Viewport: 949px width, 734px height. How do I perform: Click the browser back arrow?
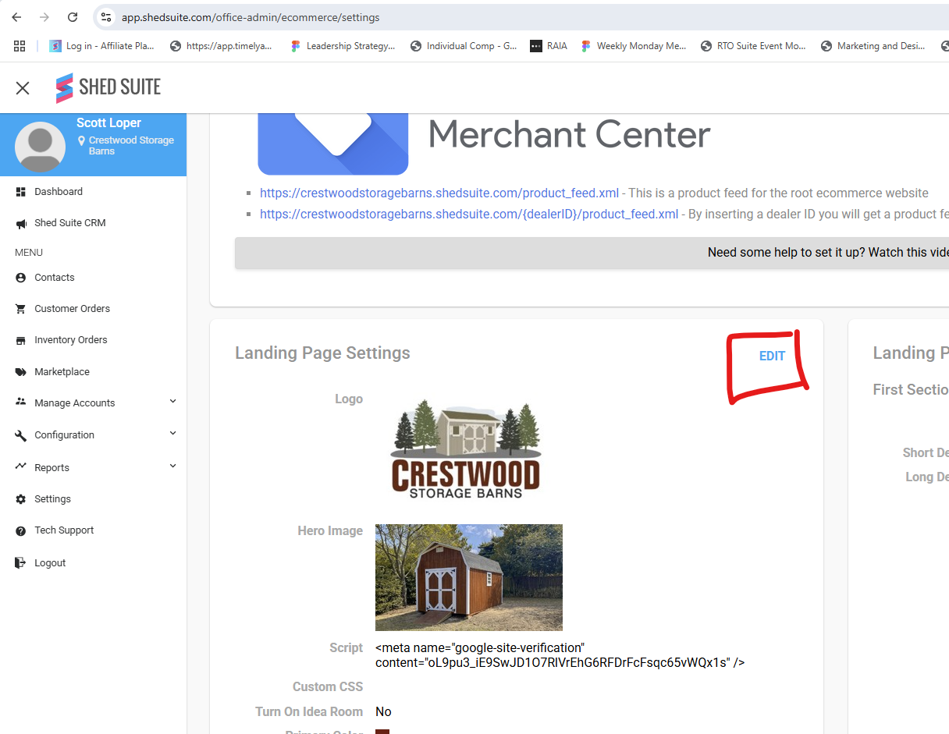coord(16,17)
